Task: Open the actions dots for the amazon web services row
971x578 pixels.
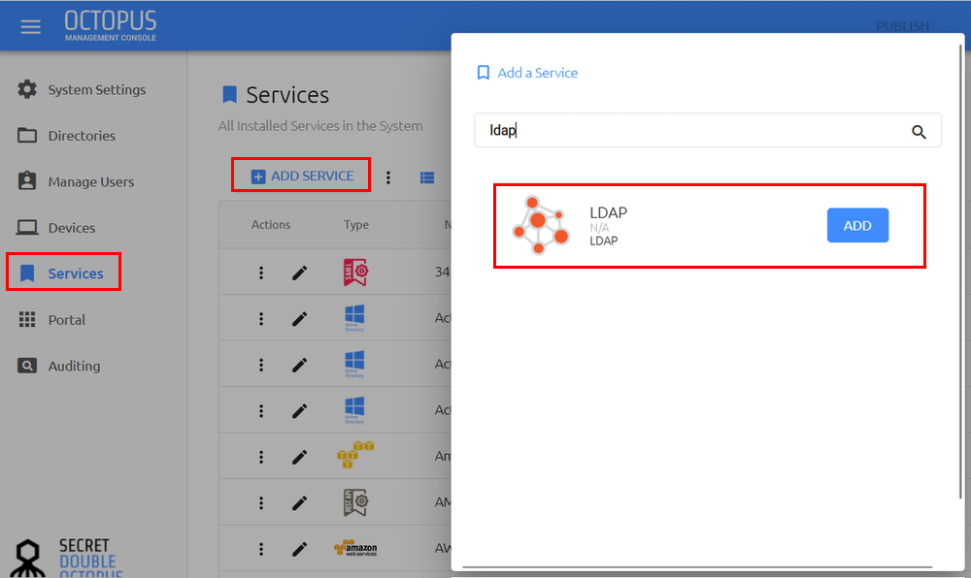Action: click(260, 549)
